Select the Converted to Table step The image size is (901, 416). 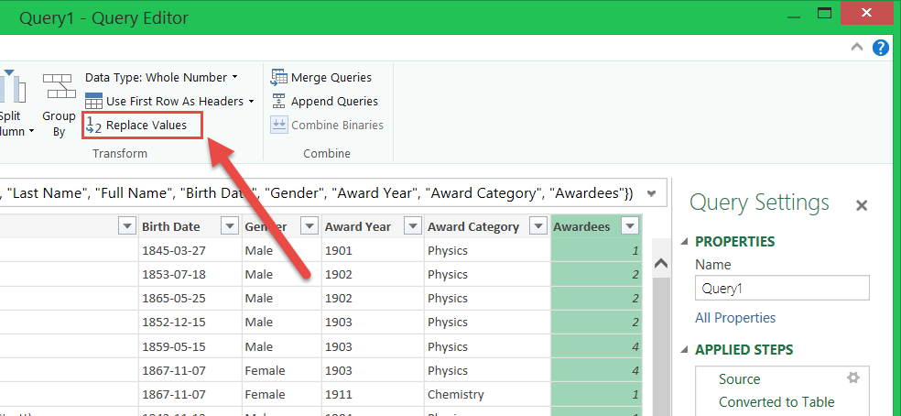(x=776, y=401)
